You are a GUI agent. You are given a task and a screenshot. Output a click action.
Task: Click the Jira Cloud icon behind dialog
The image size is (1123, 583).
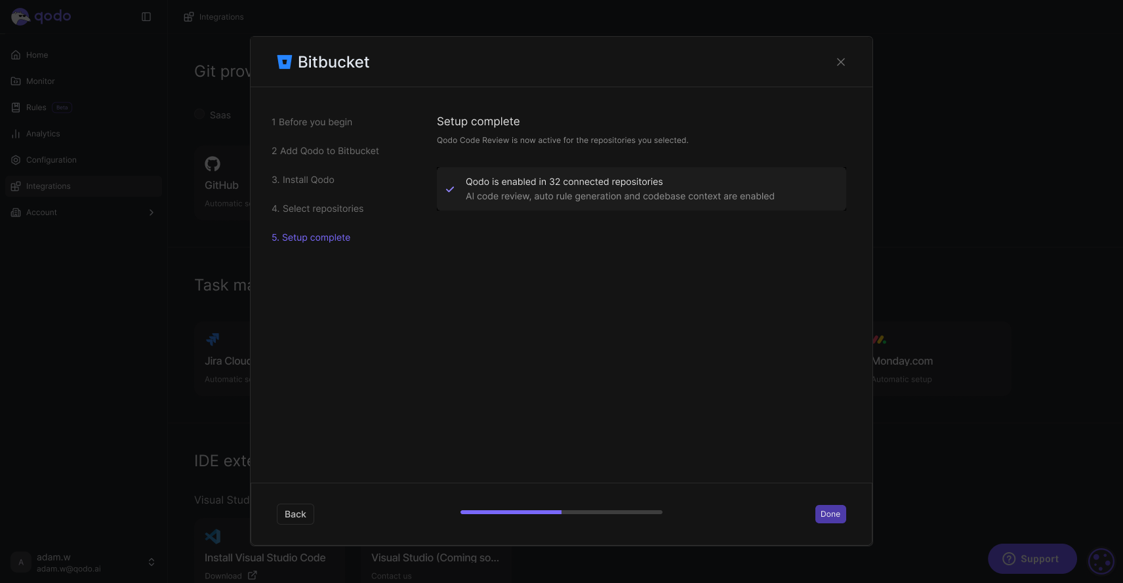(213, 340)
